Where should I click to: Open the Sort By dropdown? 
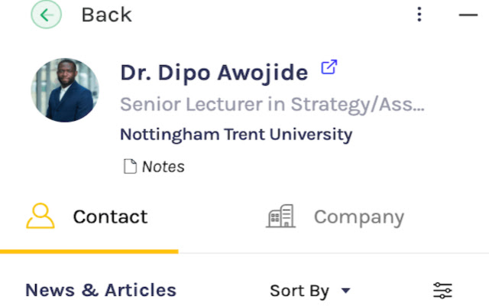point(300,291)
